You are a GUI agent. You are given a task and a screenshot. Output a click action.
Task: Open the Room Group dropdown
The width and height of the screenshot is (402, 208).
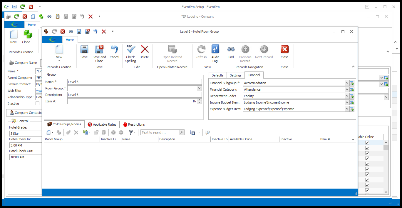[x=200, y=88]
